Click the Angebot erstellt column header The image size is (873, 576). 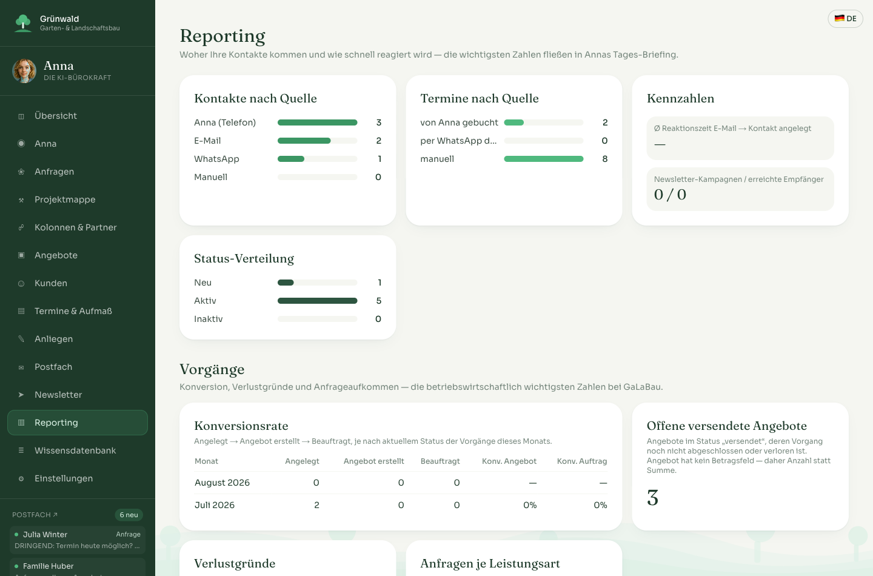point(374,461)
